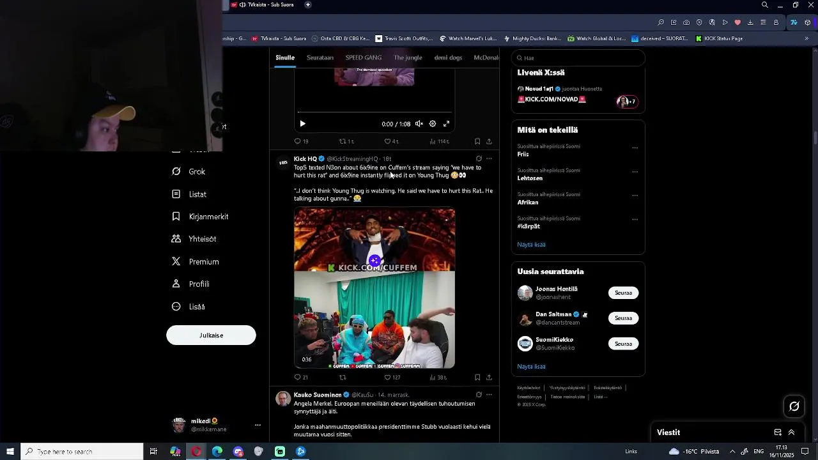The image size is (818, 460).
Task: Click the Hae search field
Action: [578, 57]
